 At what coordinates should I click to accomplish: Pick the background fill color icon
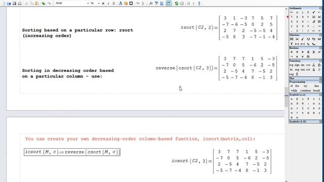click(x=126, y=4)
